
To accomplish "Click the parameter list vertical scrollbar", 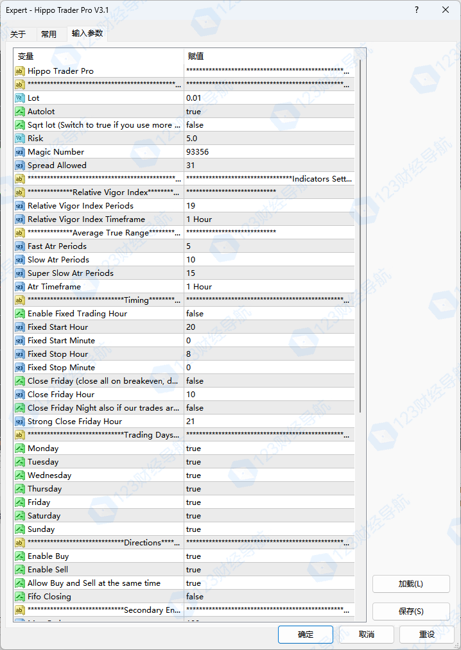I will [x=360, y=236].
